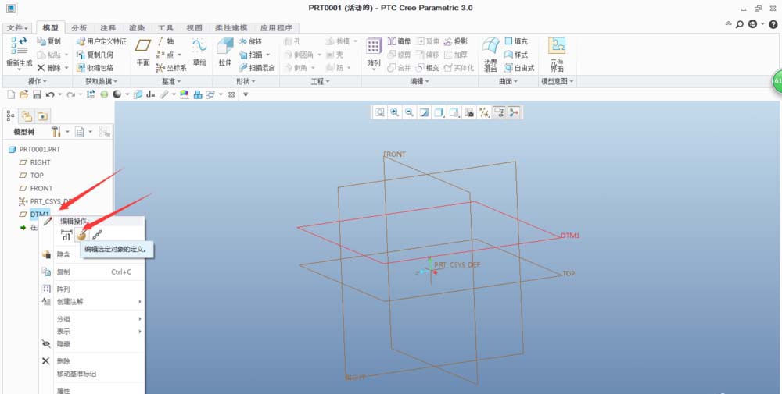Click 复制几何 copy geometry tool

pos(95,55)
